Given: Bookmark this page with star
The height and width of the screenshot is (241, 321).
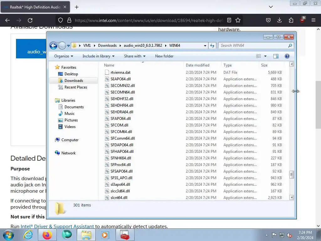Looking at the screenshot, I should coord(238,20).
